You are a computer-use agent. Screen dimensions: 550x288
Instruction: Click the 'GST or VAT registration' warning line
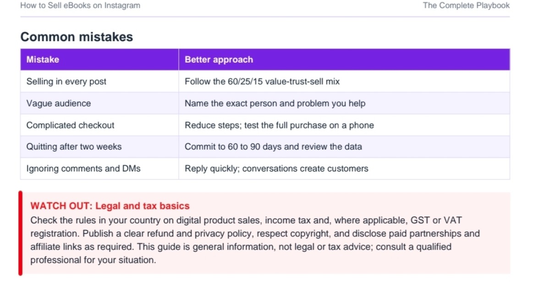[246, 220]
